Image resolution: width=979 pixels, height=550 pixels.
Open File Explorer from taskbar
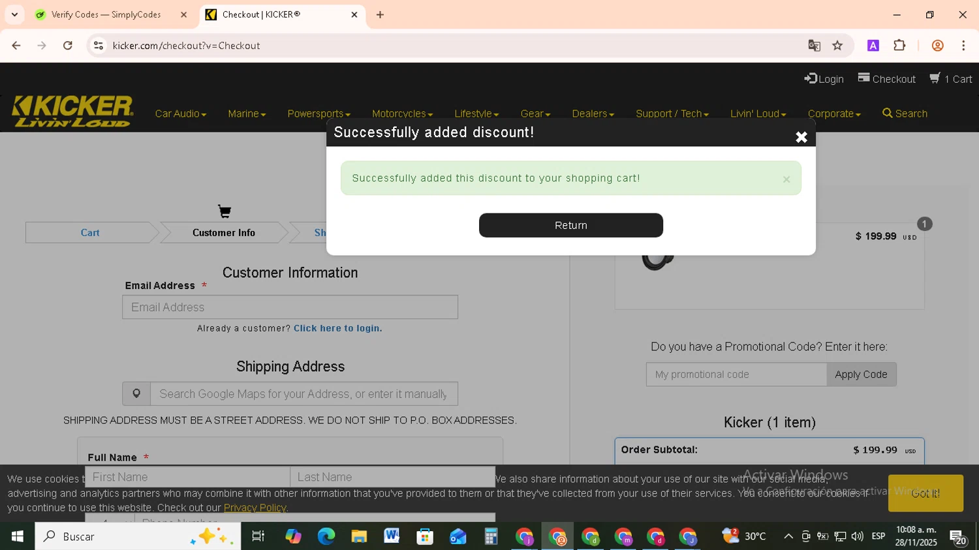pyautogui.click(x=359, y=536)
